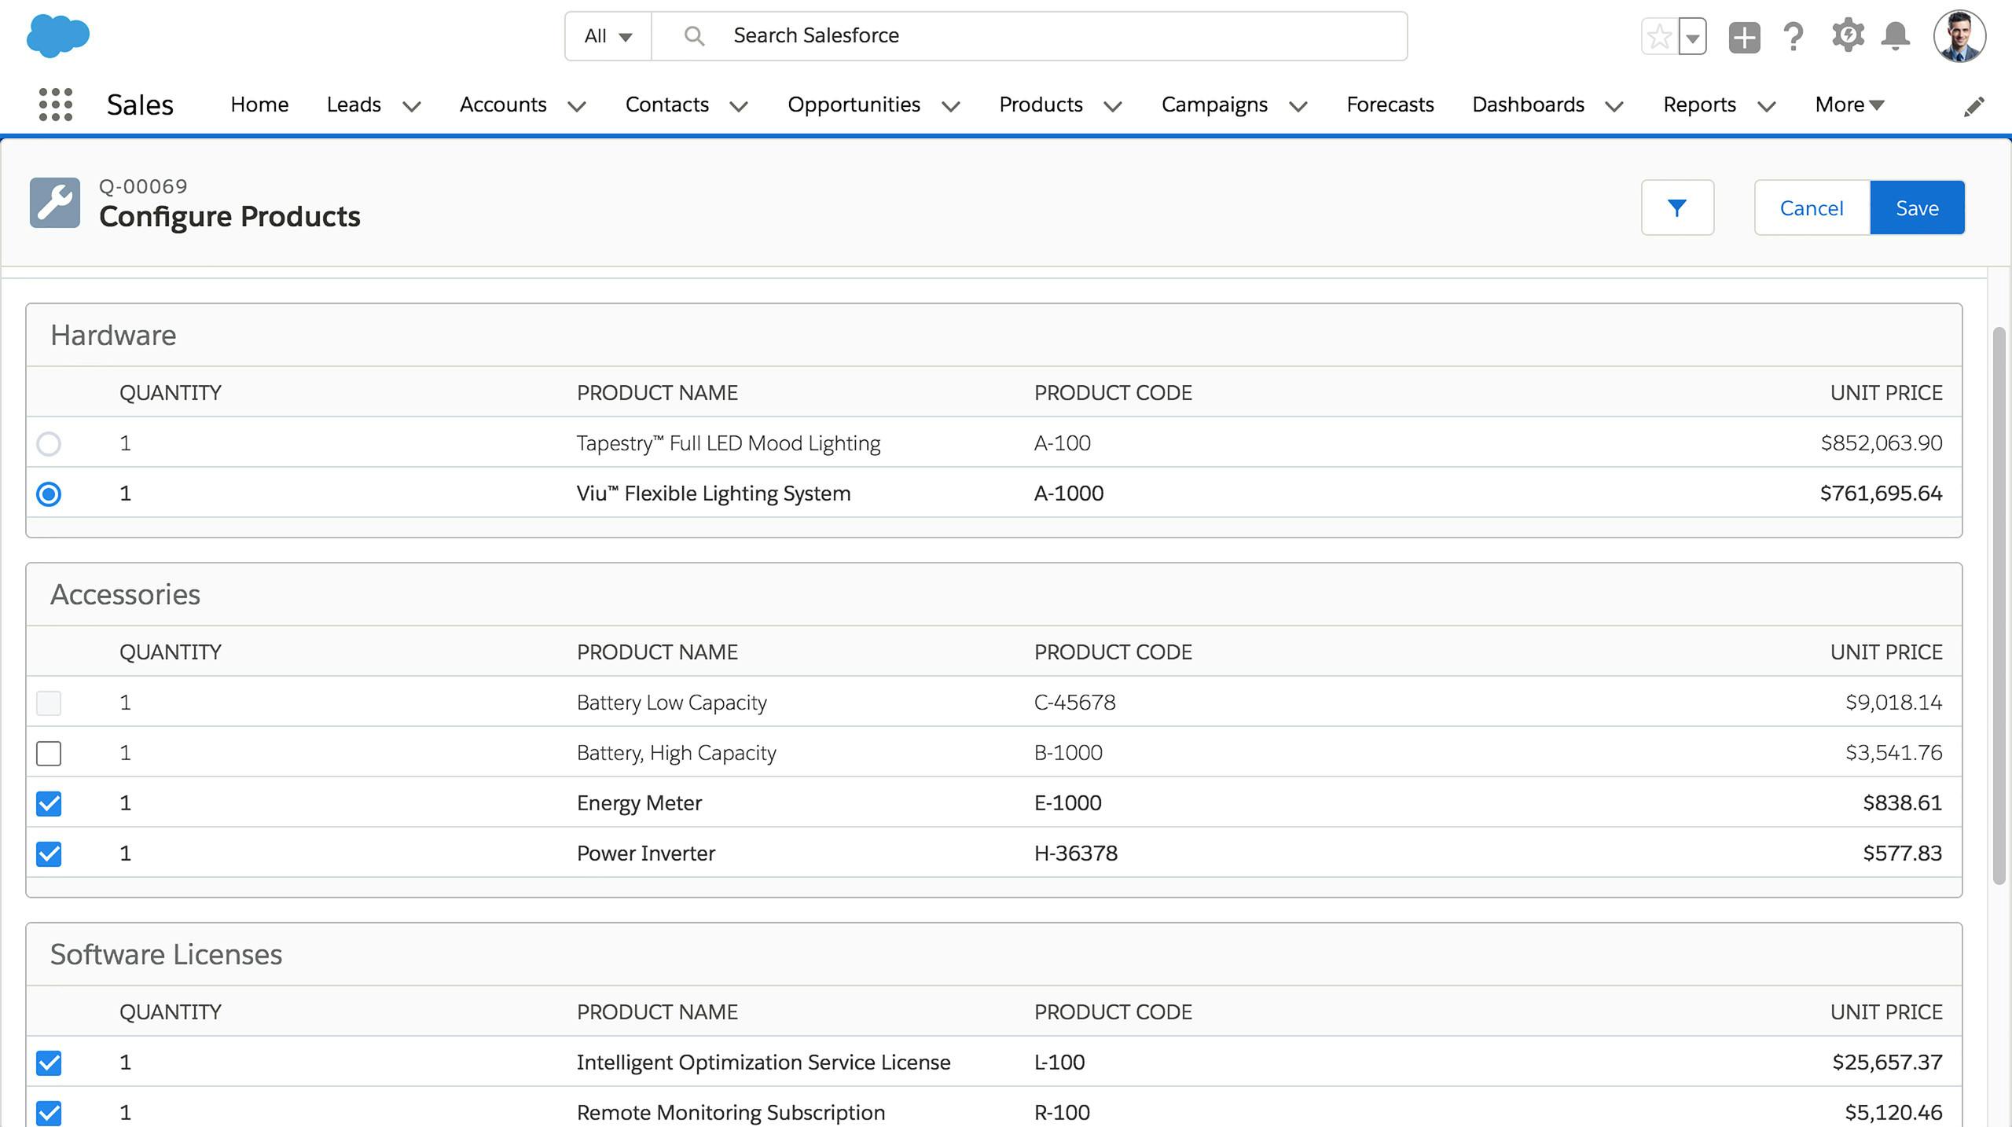
Task: Click the Q-00069 quote number
Action: (143, 186)
